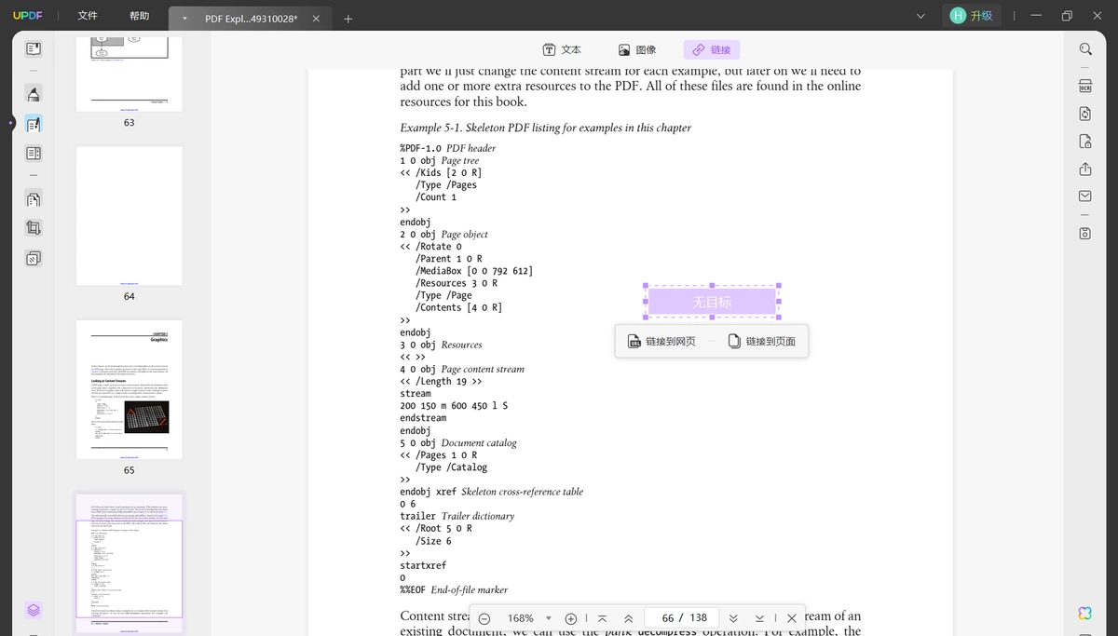Expand the window list chevron at top right

coord(921,16)
